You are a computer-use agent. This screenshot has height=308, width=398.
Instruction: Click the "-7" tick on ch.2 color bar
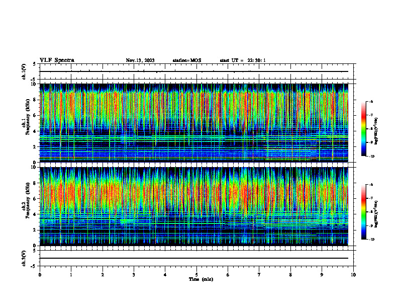(371, 198)
